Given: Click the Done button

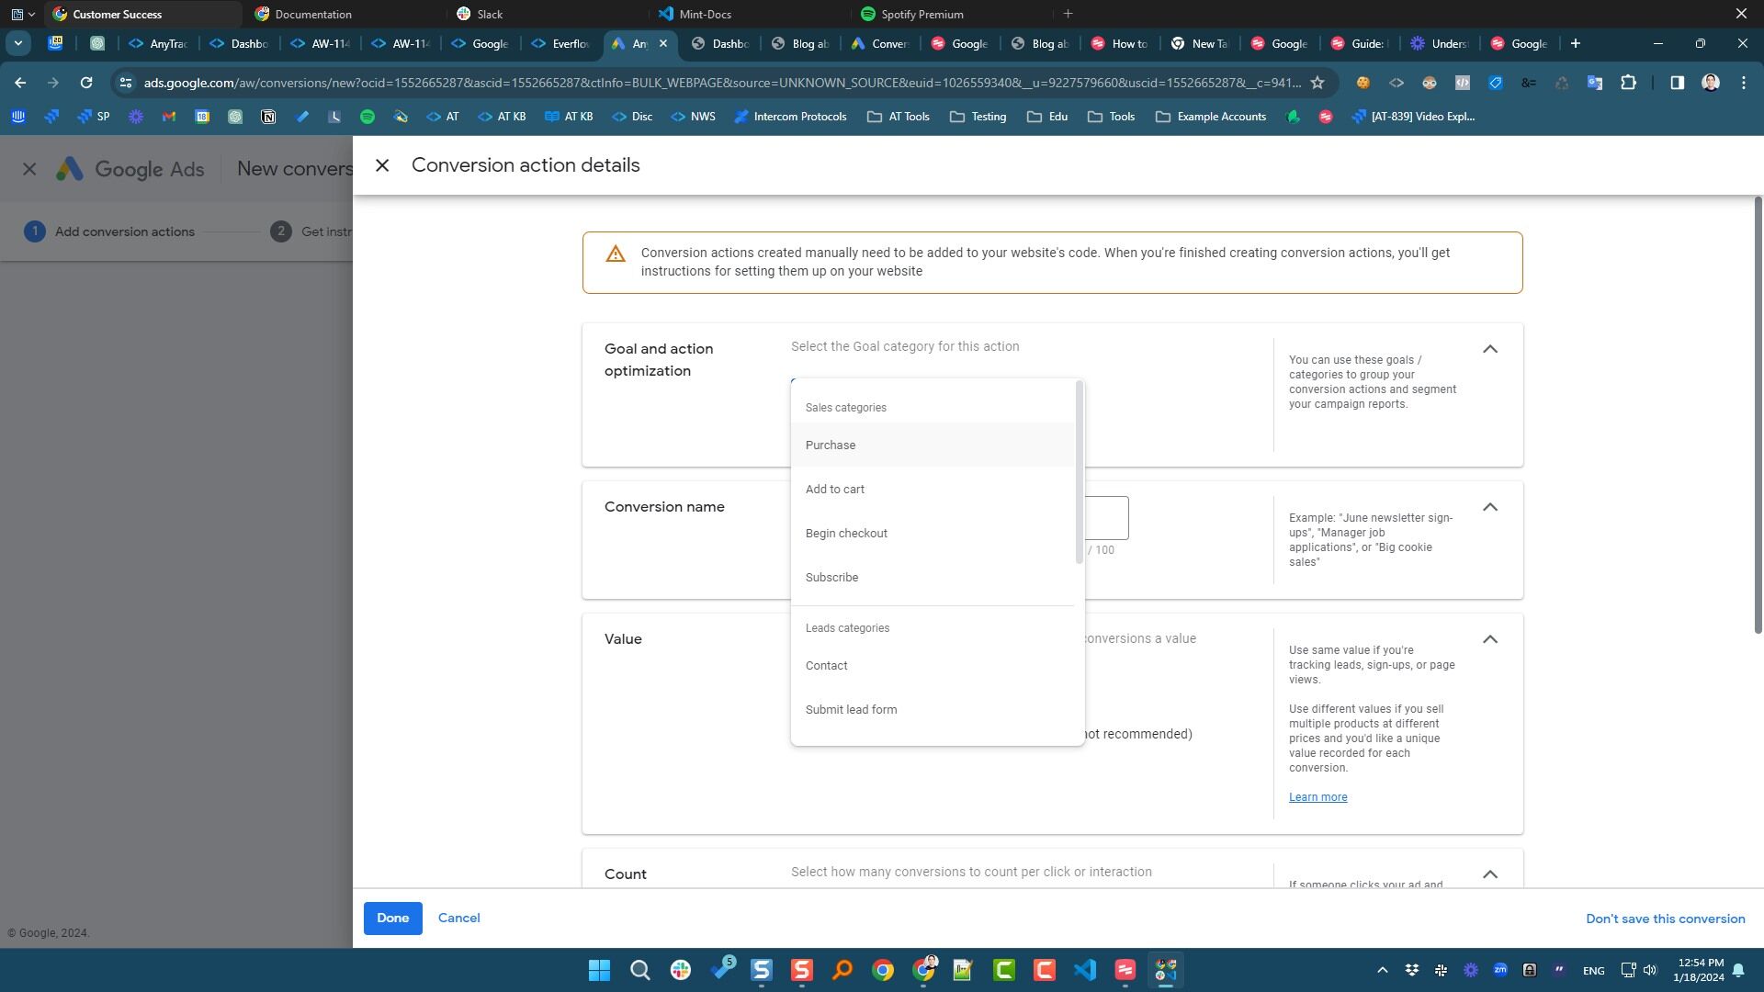Looking at the screenshot, I should click(x=392, y=918).
